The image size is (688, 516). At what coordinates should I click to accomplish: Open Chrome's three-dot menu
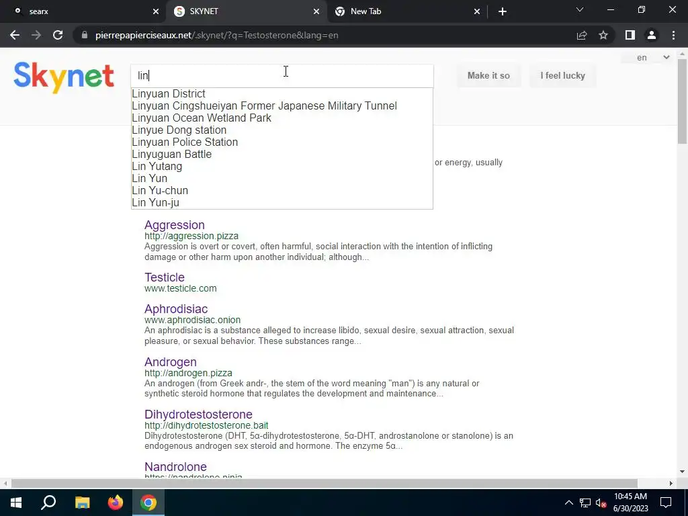pos(673,35)
